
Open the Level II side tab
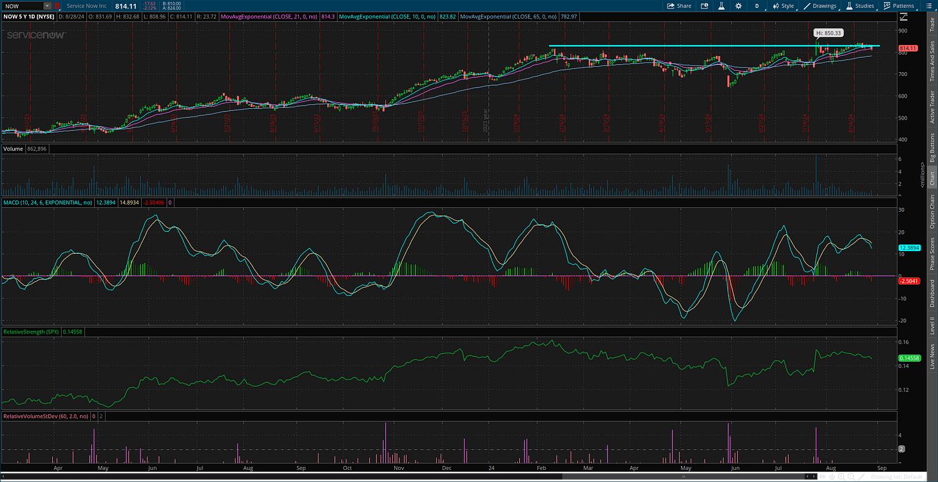[x=932, y=326]
